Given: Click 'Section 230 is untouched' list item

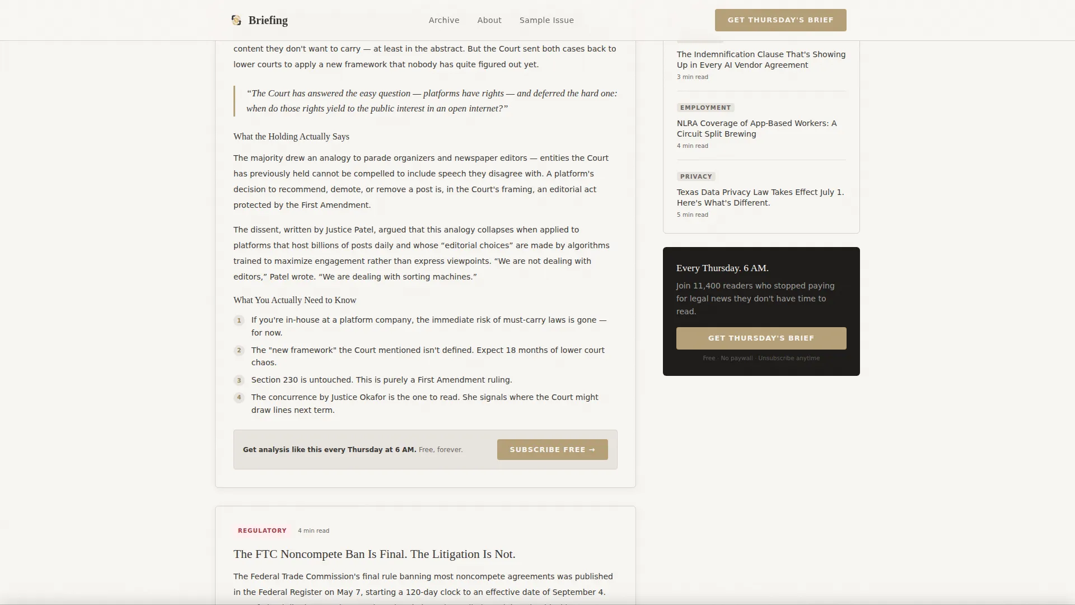Looking at the screenshot, I should tap(382, 380).
